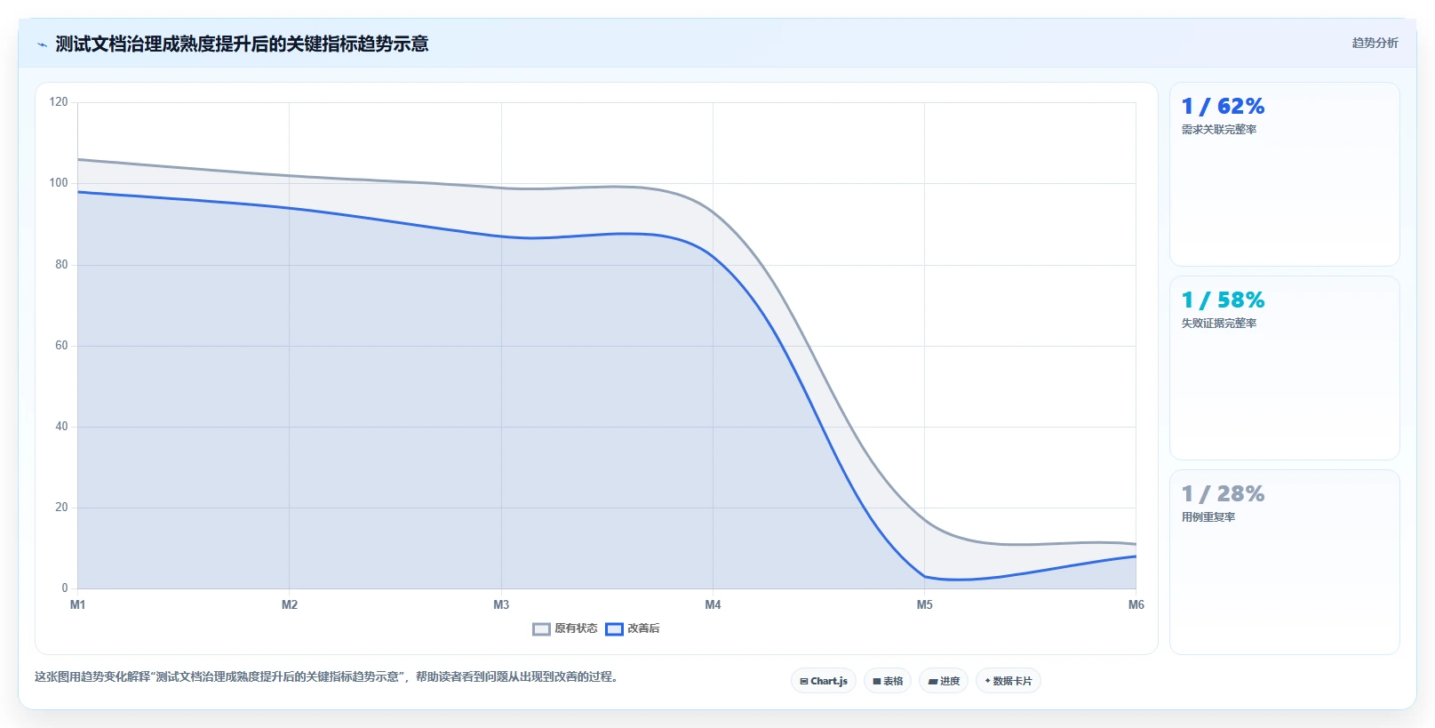Select the 需求关联完整率 62% card
The image size is (1435, 728).
pos(1284,174)
